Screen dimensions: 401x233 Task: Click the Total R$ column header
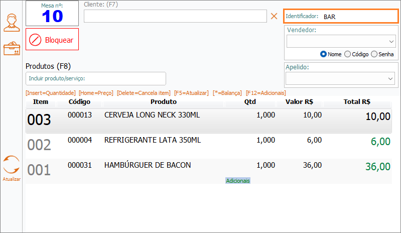point(357,102)
